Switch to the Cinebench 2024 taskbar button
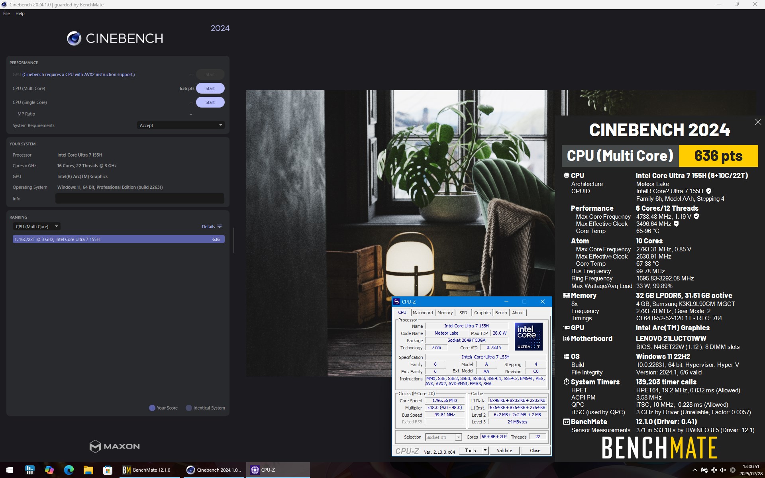Viewport: 765px width, 478px height. tap(214, 470)
